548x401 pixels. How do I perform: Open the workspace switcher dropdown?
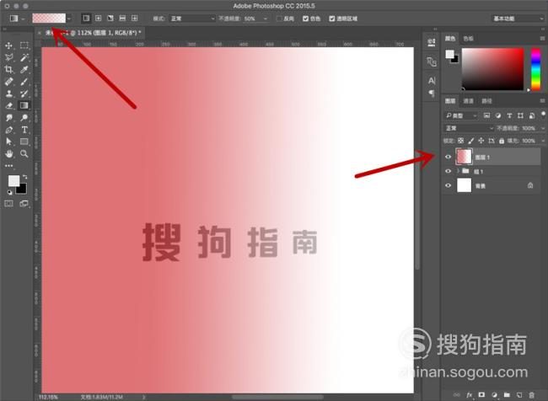tap(518, 19)
